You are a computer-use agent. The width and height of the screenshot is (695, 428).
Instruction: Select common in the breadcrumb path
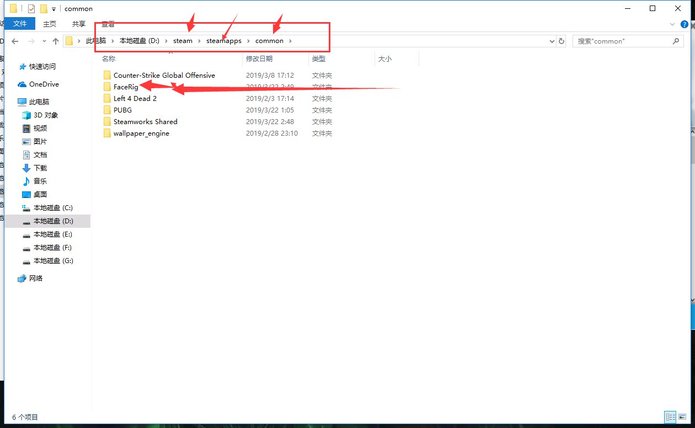click(x=269, y=41)
